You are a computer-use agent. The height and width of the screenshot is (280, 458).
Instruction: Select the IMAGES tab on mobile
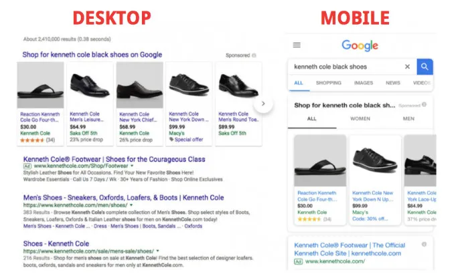[364, 83]
